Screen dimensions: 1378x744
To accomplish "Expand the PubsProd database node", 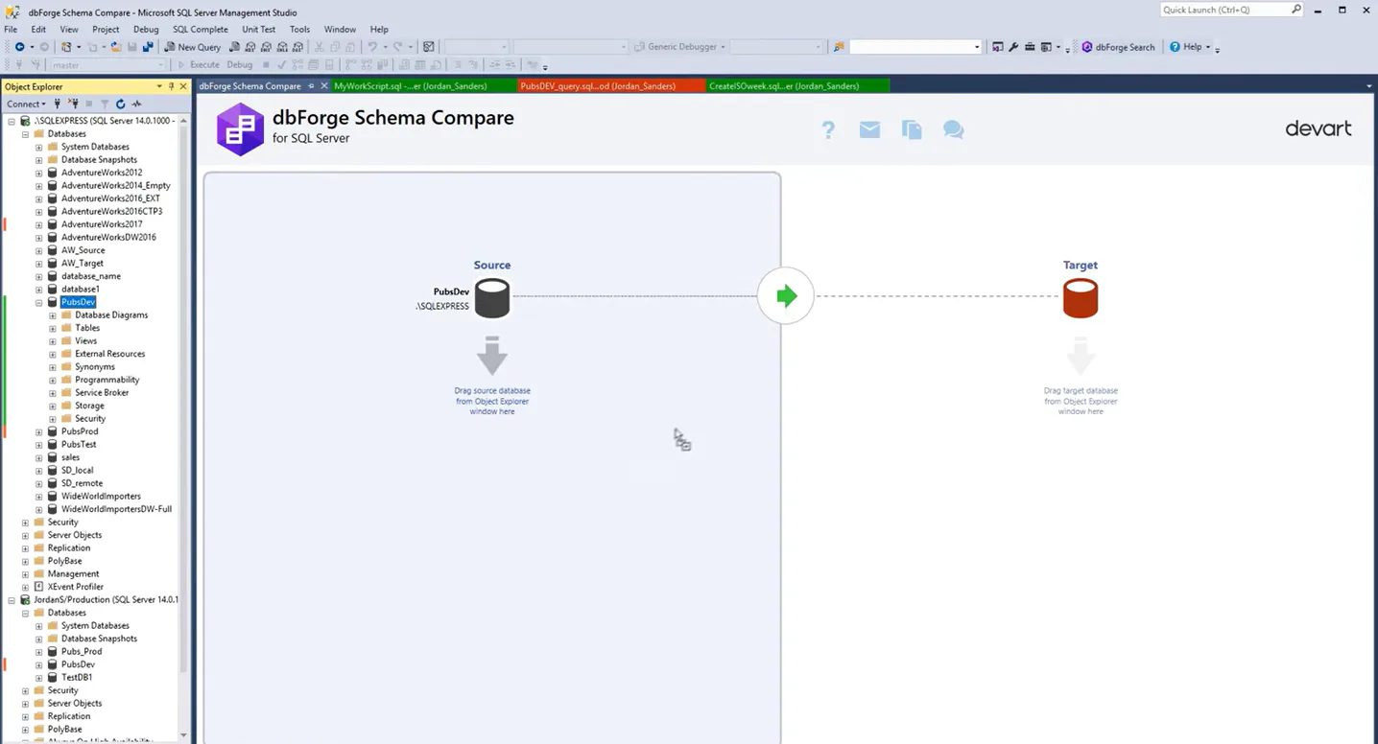I will click(39, 431).
